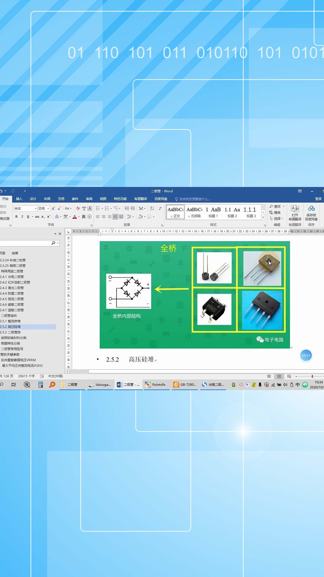The width and height of the screenshot is (324, 577).
Task: Apply strikethrough formatting
Action: click(37, 217)
